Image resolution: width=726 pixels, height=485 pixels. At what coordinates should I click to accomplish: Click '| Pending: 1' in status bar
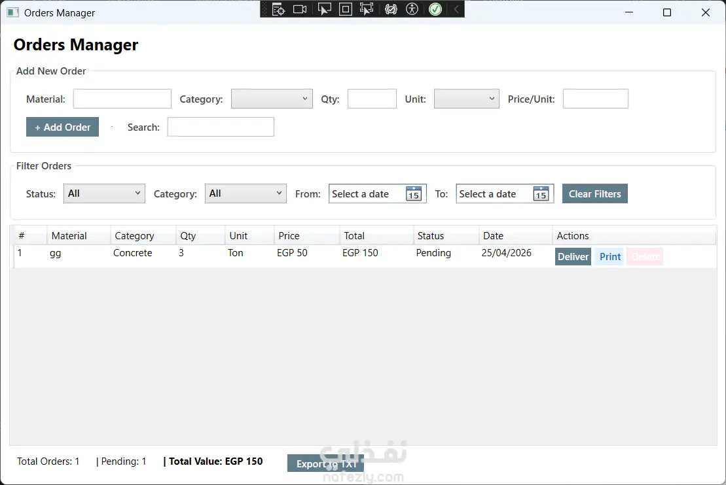121,461
